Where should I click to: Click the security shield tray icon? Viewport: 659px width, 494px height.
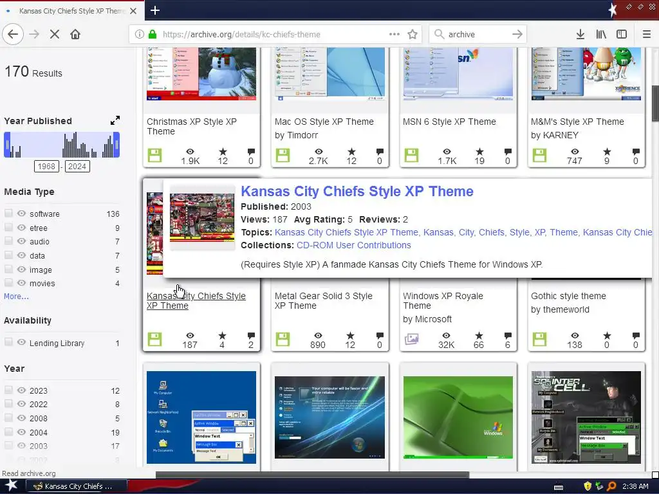point(587,486)
